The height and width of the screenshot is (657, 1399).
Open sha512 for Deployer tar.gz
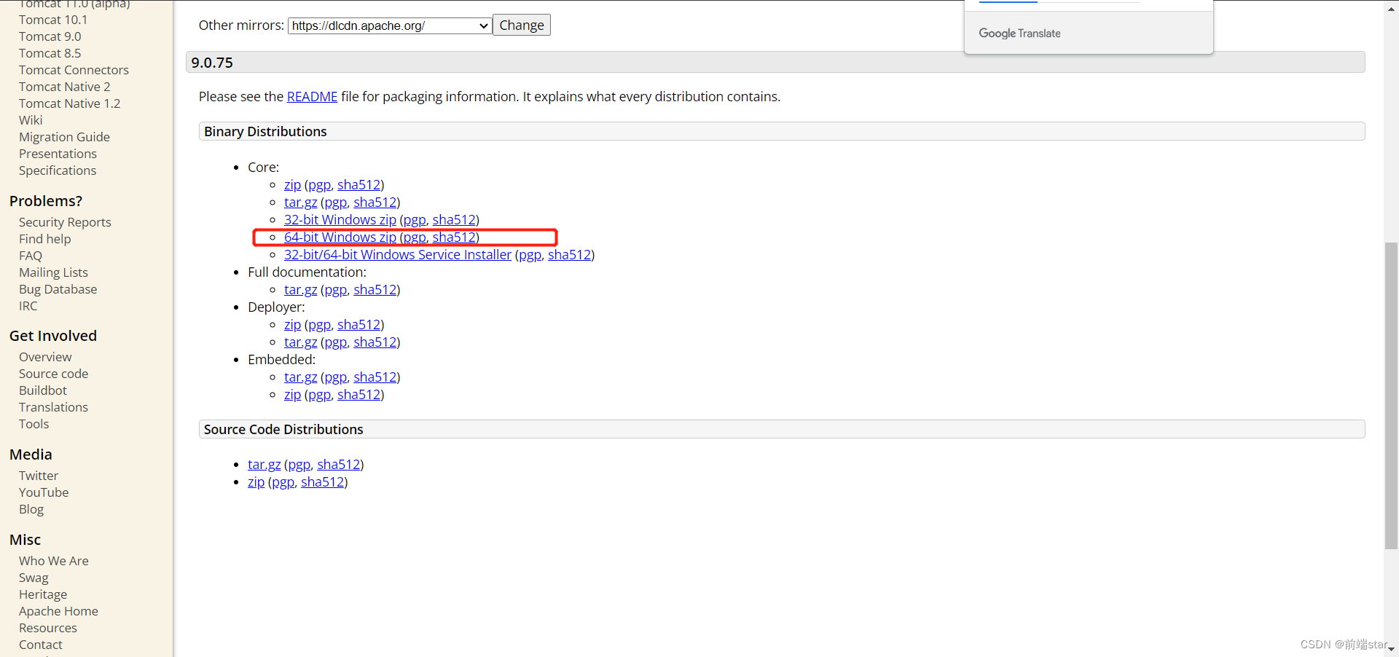pos(375,342)
